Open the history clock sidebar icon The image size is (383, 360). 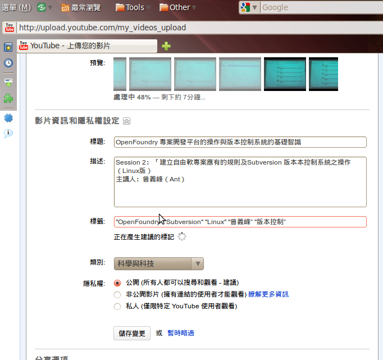pyautogui.click(x=8, y=63)
